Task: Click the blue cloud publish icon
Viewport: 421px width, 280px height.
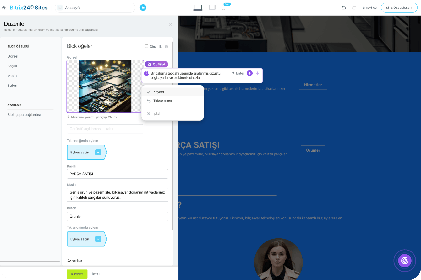Action: tap(143, 8)
